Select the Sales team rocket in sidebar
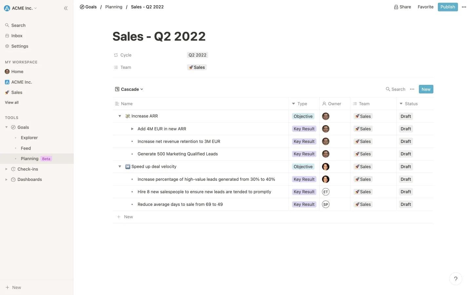472x295 pixels. point(17,92)
